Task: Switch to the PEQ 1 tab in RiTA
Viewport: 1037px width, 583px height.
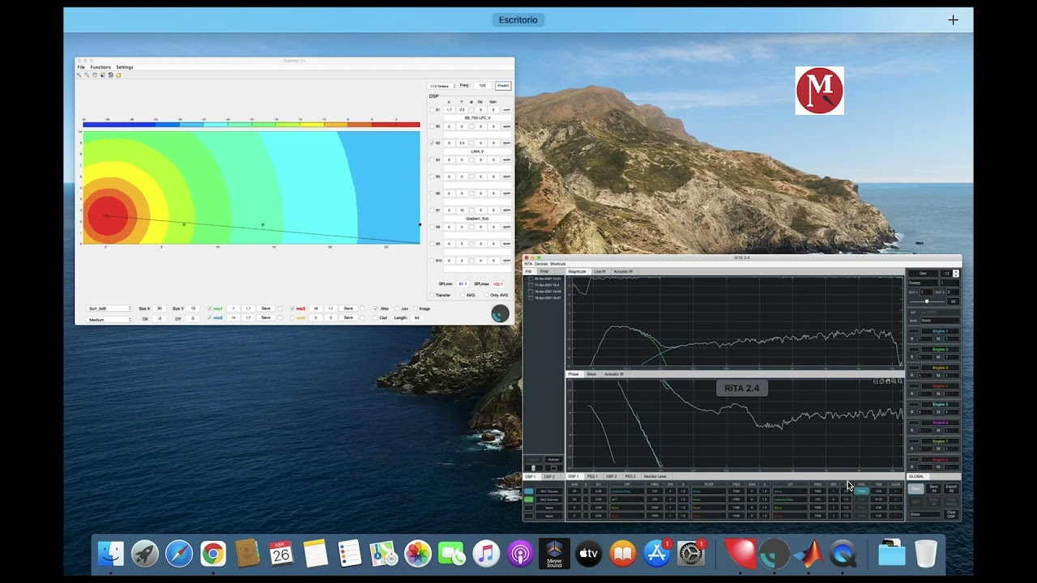Action: [593, 476]
